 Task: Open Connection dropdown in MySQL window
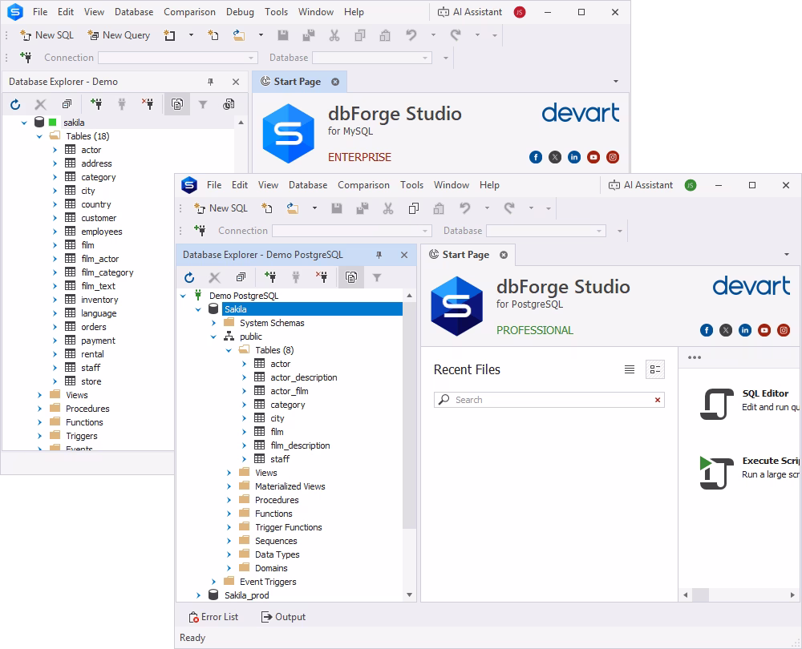250,58
